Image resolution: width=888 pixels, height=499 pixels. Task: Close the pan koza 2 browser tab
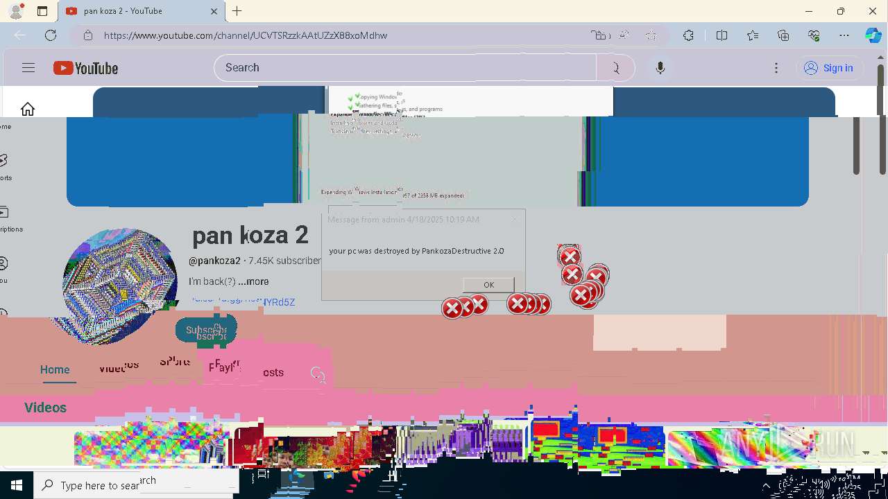214,11
